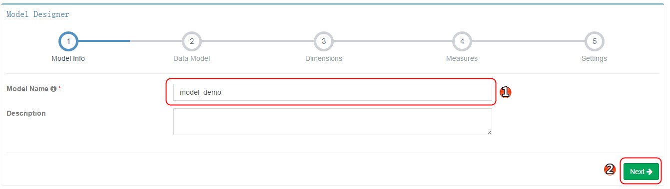Click the red annotation marker 1
Viewport: 670px width, 189px height.
[505, 92]
